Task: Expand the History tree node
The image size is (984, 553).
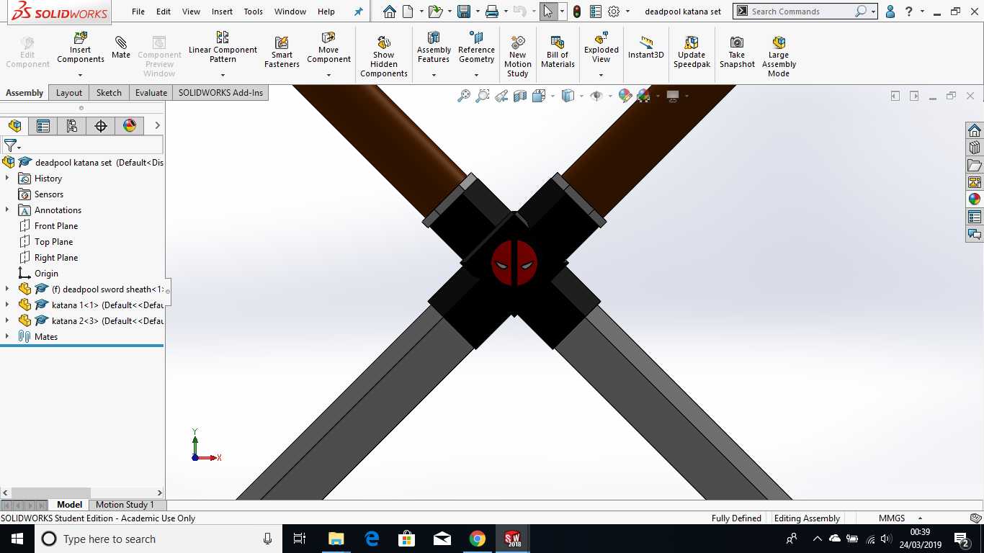Action: click(x=7, y=178)
